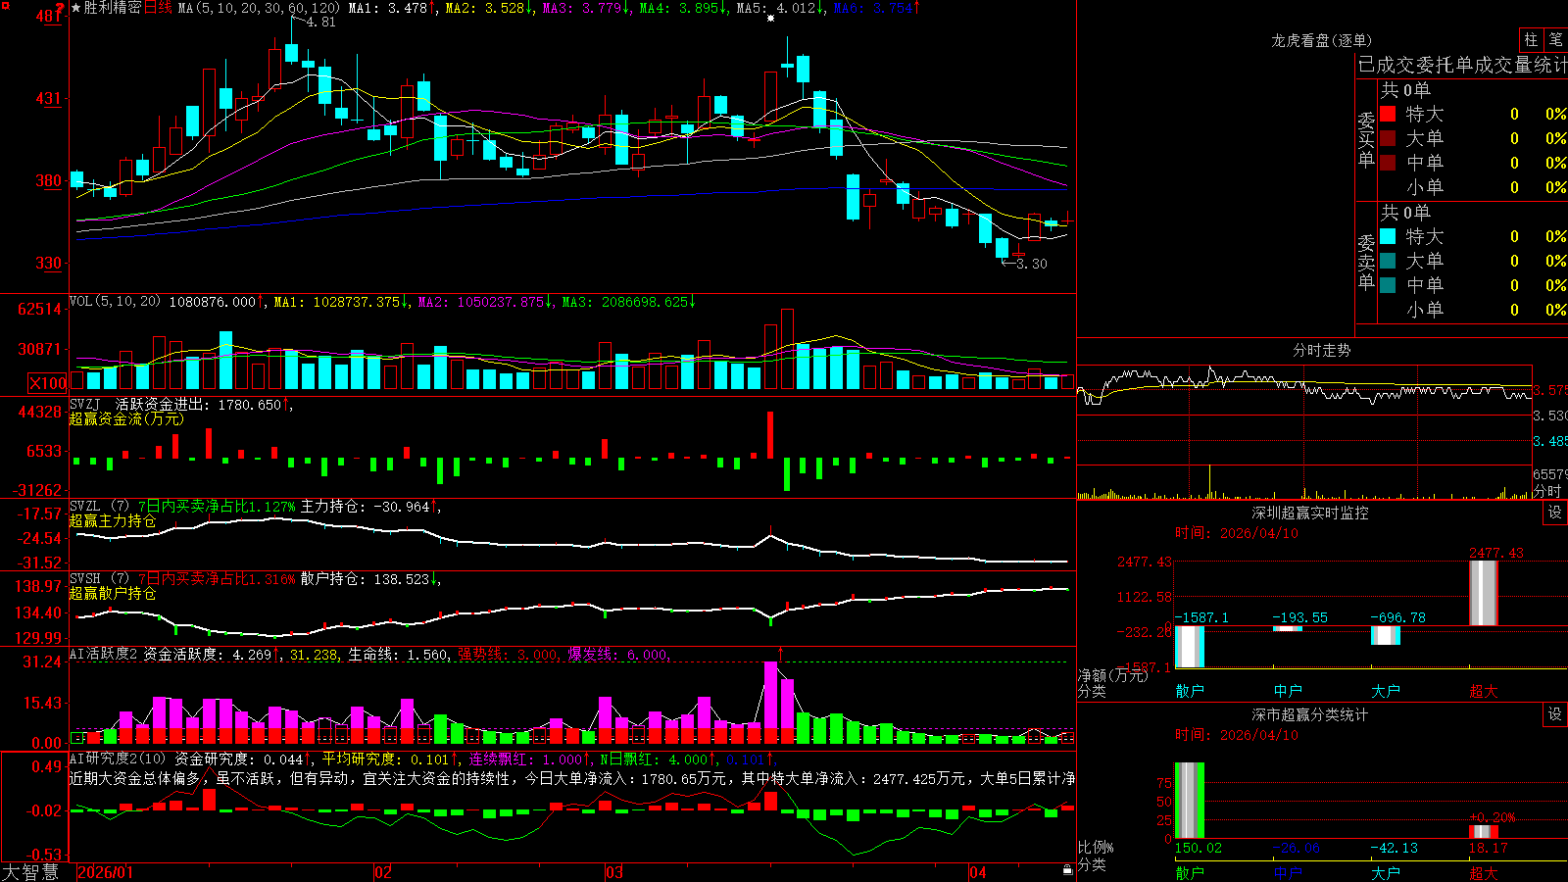This screenshot has width=1568, height=882.
Task: Click the dark red 中单 buy-order swatch
Action: point(1388,162)
